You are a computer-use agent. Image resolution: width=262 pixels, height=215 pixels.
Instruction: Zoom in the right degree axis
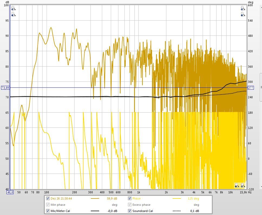[243, 9]
